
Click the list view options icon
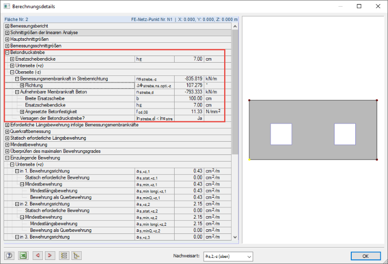(64, 256)
